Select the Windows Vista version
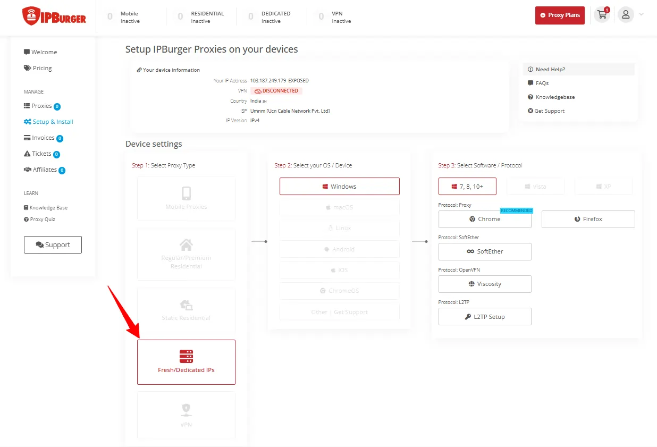 (535, 187)
